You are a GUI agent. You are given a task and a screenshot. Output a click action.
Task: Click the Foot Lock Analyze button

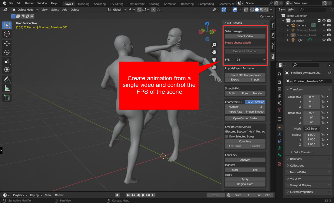point(245,160)
